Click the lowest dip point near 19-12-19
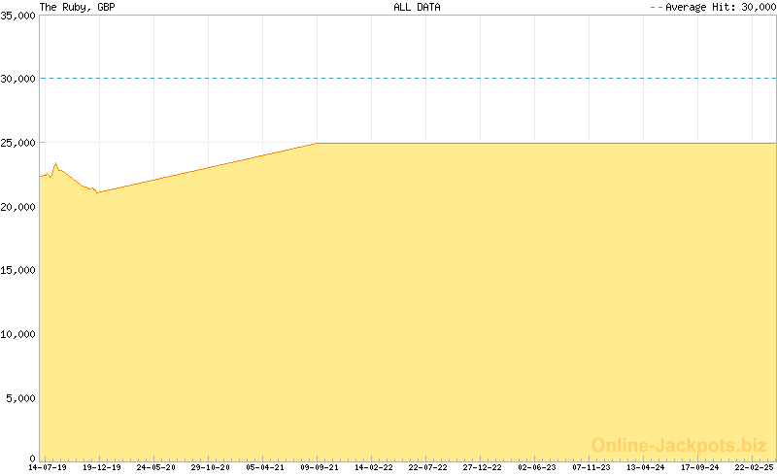 [97, 192]
